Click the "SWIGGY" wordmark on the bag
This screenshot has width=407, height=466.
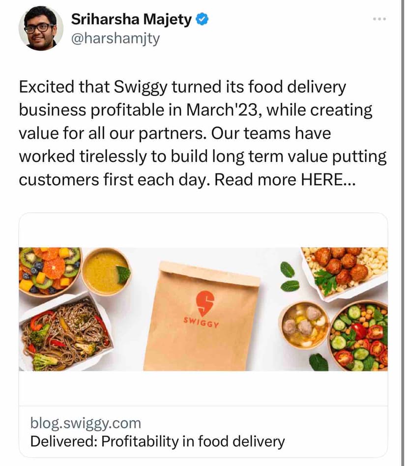click(x=202, y=322)
